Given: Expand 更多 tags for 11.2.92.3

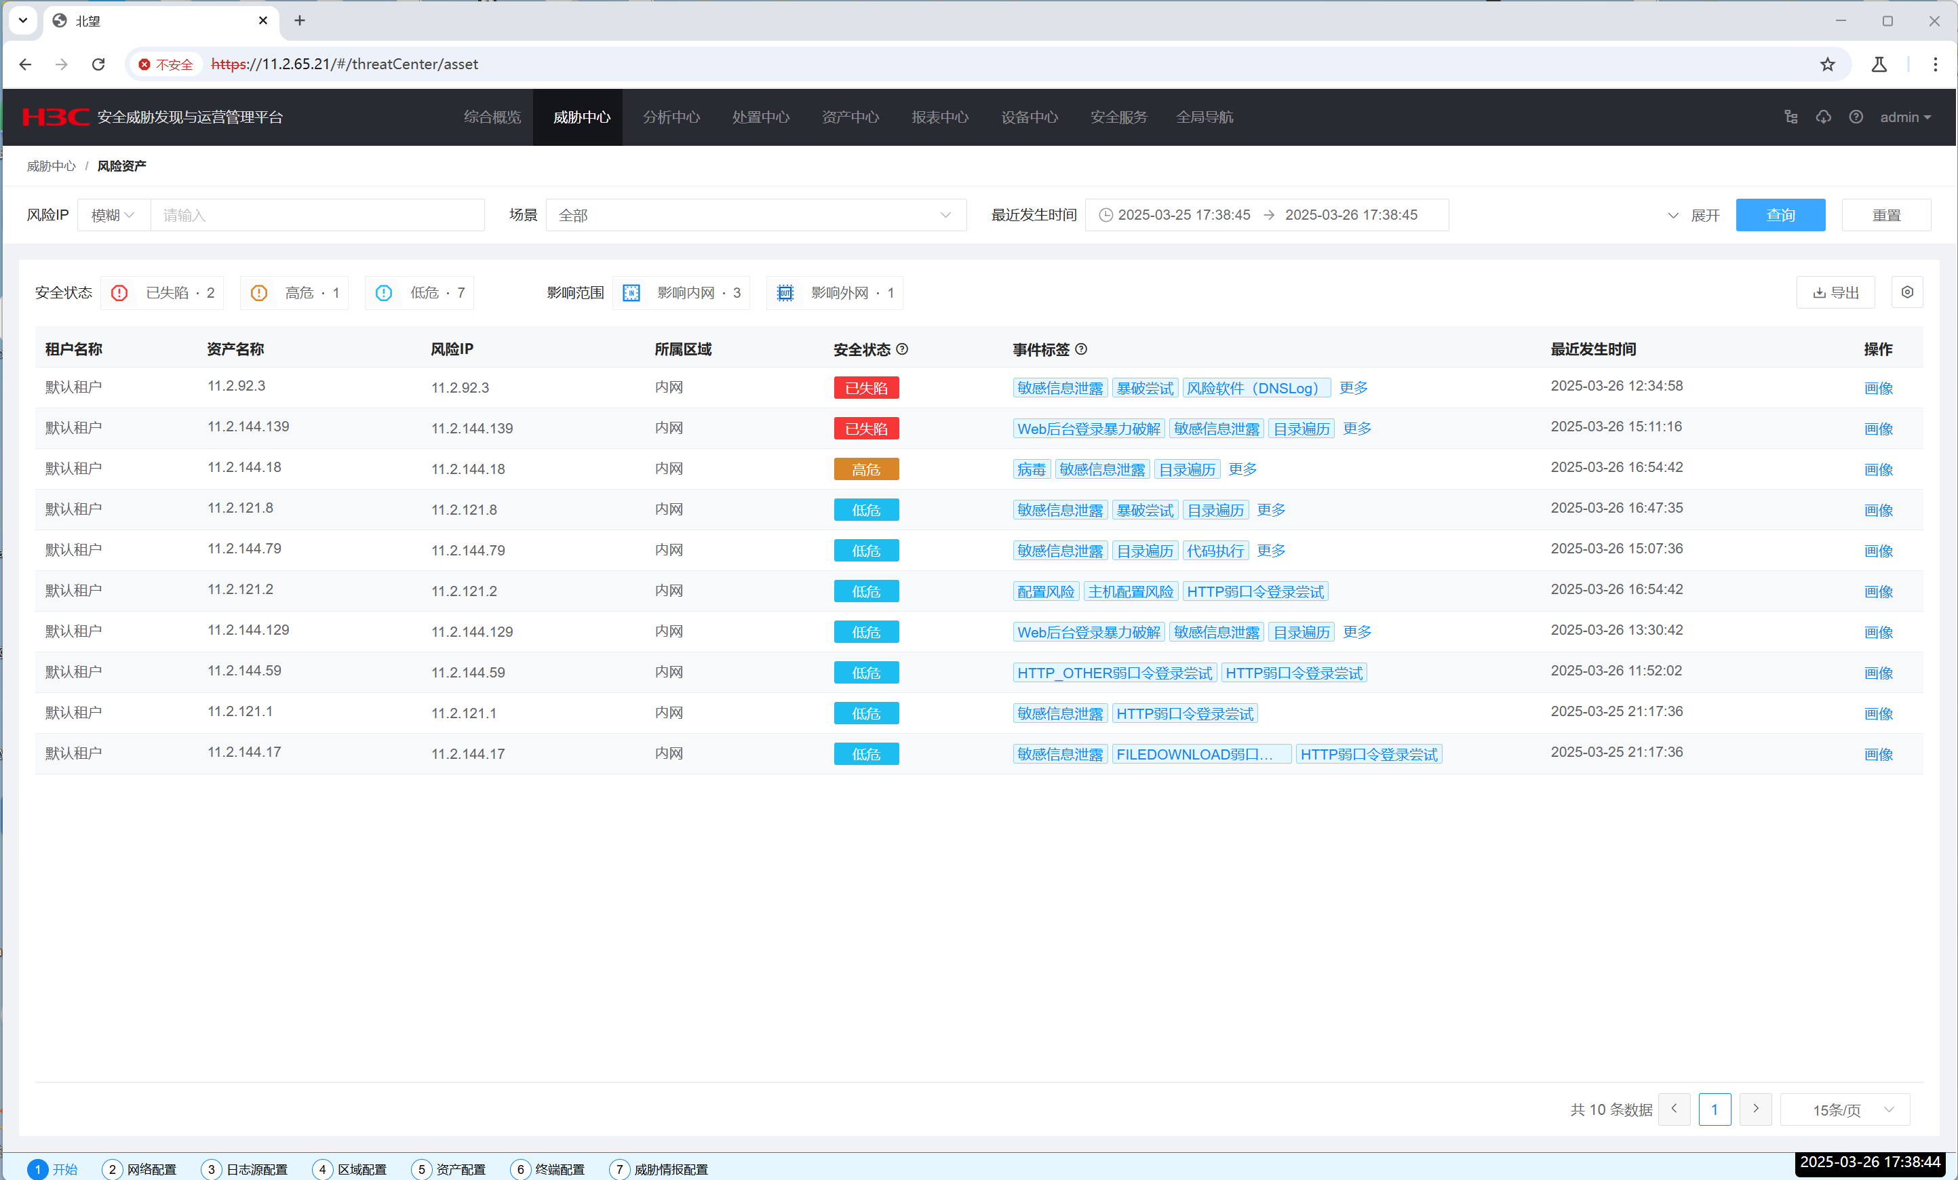Looking at the screenshot, I should (x=1353, y=388).
